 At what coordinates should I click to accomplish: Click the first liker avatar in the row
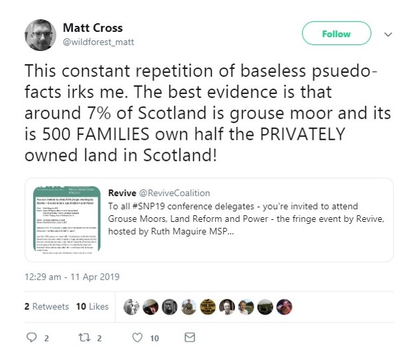tap(130, 307)
